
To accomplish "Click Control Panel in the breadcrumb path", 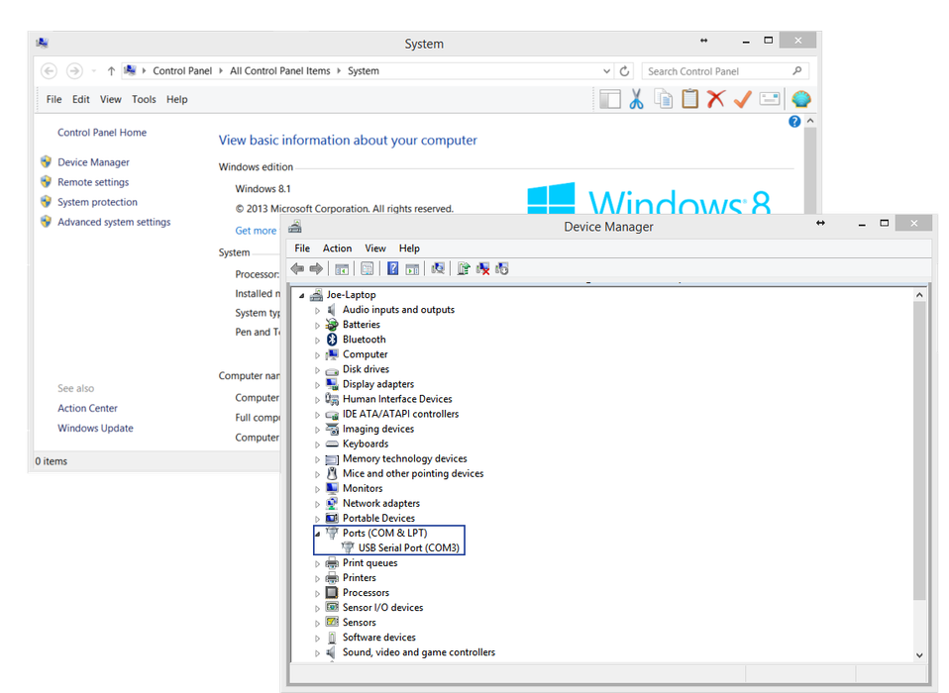I will [x=182, y=70].
